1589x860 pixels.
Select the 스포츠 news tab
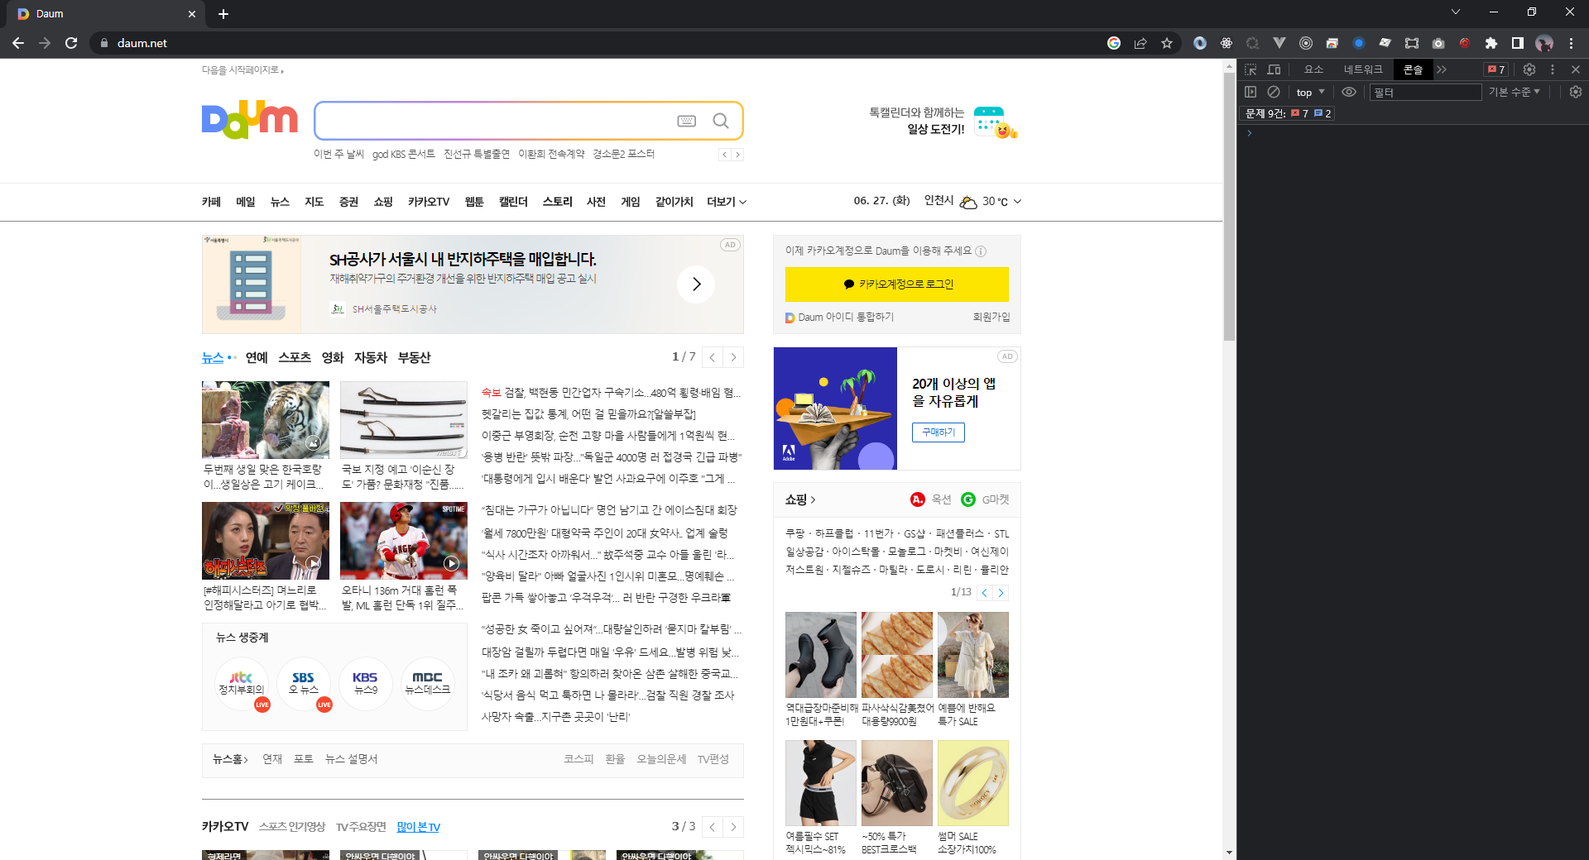pyautogui.click(x=295, y=358)
